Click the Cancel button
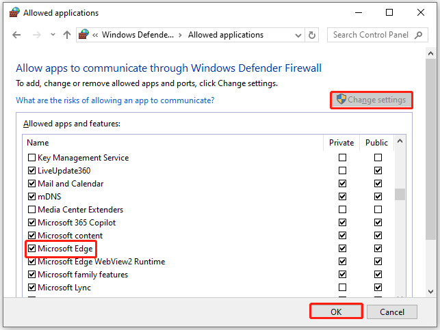440x330 pixels. (391, 312)
